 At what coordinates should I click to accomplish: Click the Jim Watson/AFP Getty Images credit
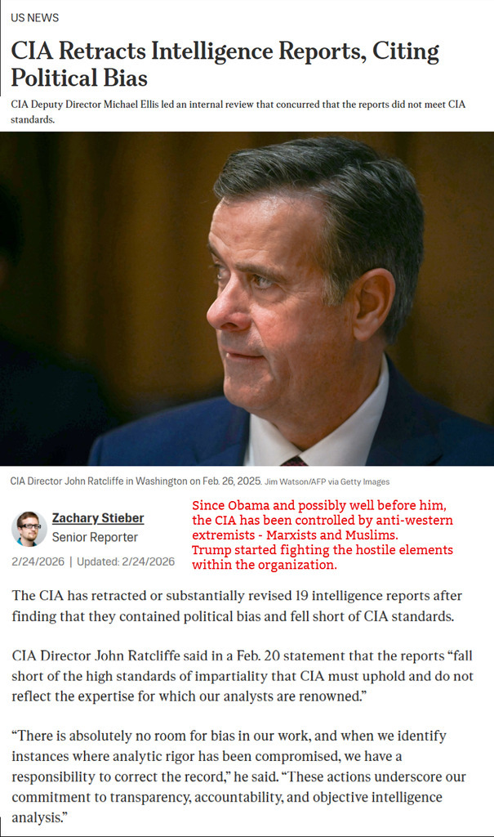(x=327, y=481)
